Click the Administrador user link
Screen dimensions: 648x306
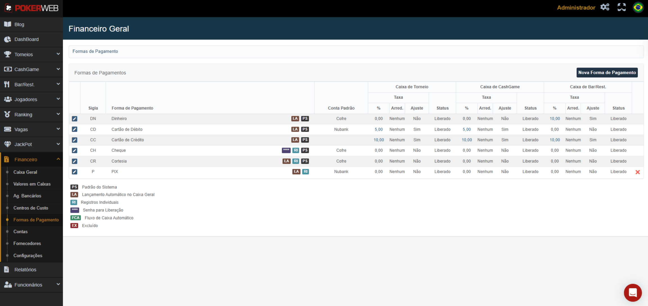(x=576, y=8)
